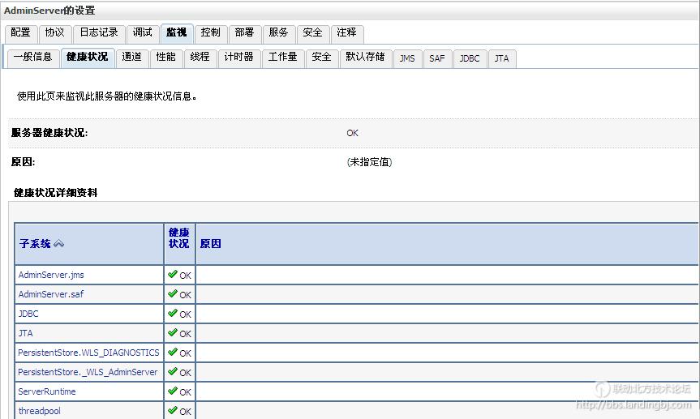This screenshot has width=700, height=419.
Task: Select the 调试 tab
Action: point(143,33)
